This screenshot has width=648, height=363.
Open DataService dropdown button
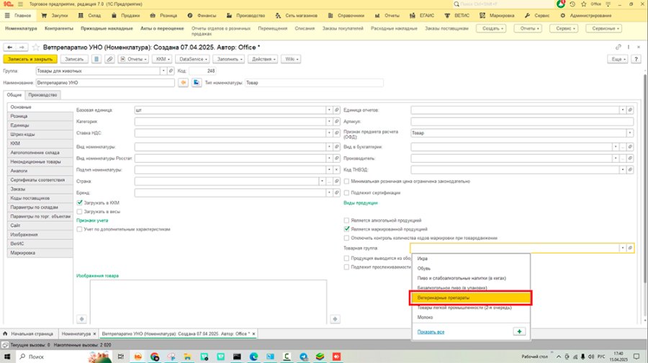tap(192, 59)
